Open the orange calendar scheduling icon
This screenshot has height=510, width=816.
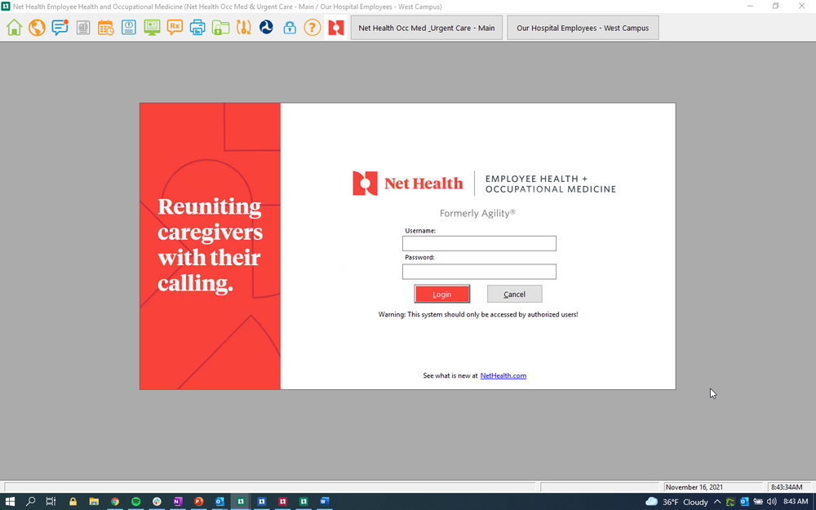pos(105,28)
